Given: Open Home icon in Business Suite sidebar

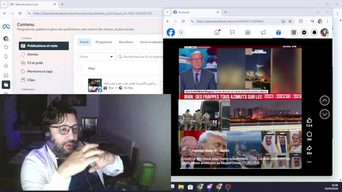Looking at the screenshot, I should click(x=6, y=47).
